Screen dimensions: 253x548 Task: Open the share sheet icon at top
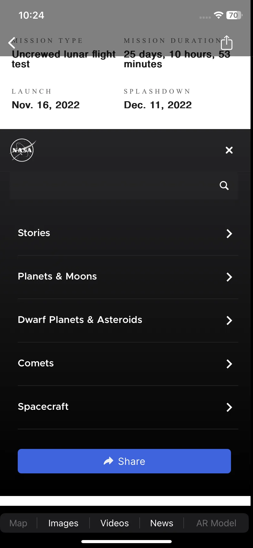(x=226, y=42)
